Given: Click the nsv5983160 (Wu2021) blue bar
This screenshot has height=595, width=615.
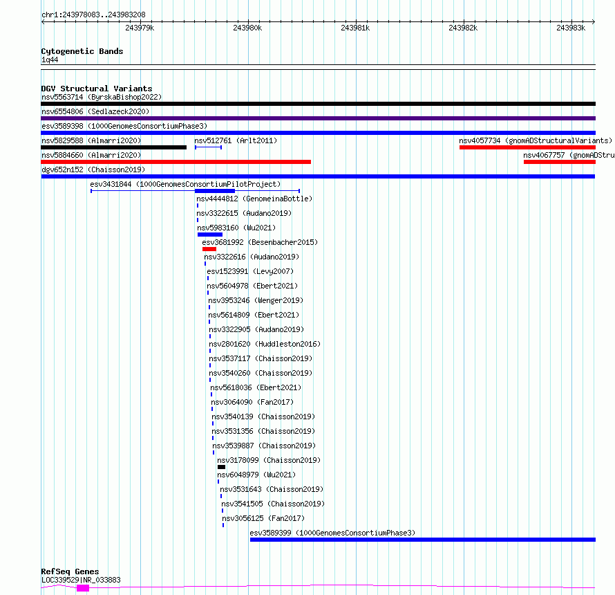Looking at the screenshot, I should [210, 235].
